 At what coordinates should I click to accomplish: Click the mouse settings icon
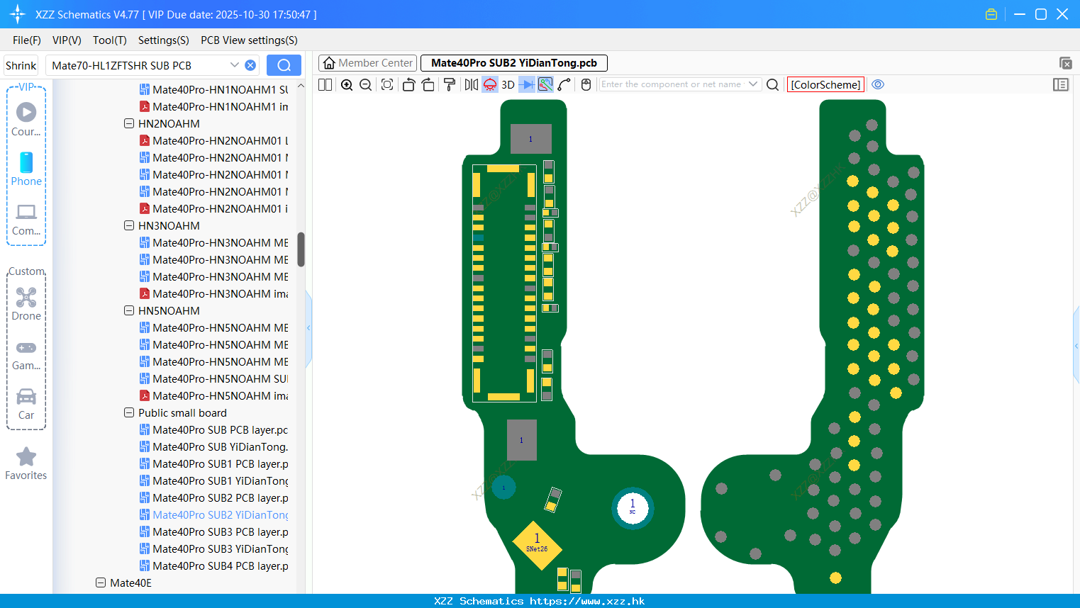[x=586, y=85]
